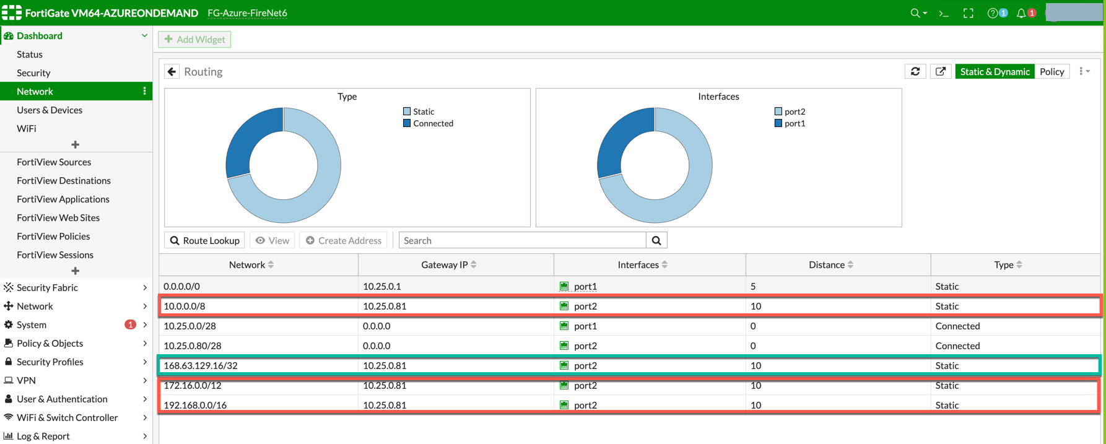
Task: Expand the Policy & Objects menu
Action: coord(76,343)
